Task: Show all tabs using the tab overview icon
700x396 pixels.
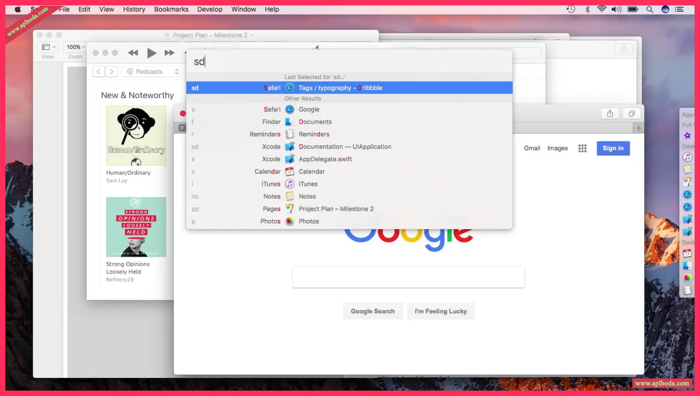Action: (x=631, y=114)
